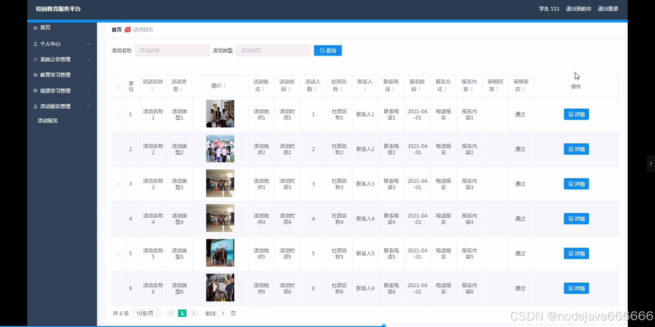Image resolution: width=655 pixels, height=327 pixels.
Task: Click the red breadcrumb separator icon
Action: click(128, 30)
